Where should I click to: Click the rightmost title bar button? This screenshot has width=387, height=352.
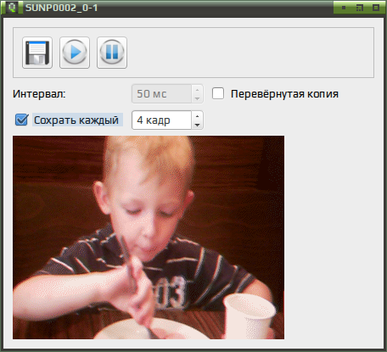(x=376, y=8)
